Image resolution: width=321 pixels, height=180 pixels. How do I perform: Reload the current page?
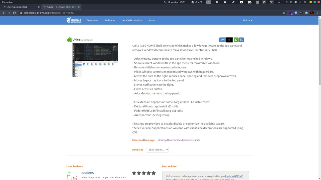(15, 13)
